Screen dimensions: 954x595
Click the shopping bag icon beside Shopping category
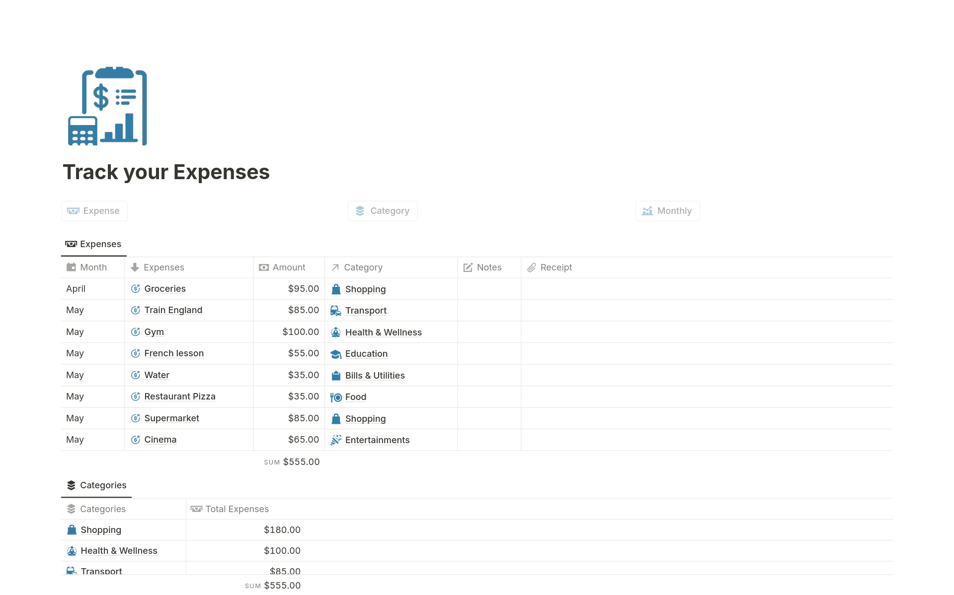335,289
